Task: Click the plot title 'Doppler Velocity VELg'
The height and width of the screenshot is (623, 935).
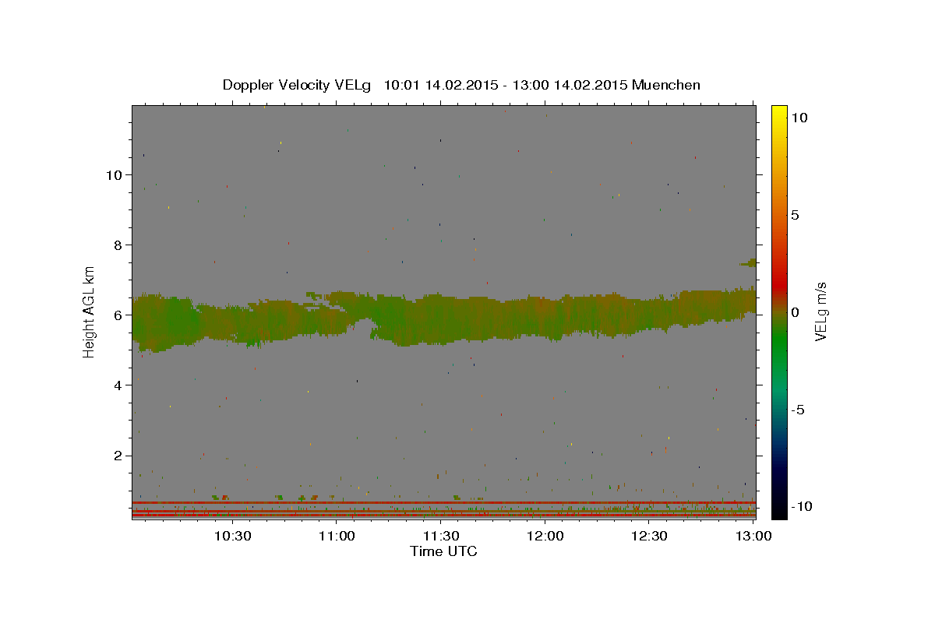Action: click(x=298, y=85)
